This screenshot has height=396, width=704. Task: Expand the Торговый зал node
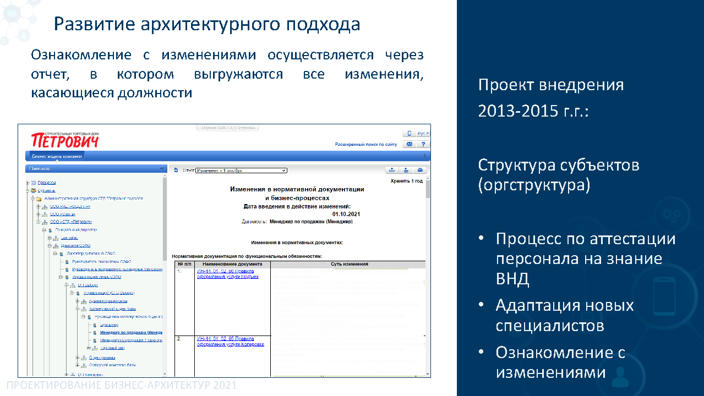pos(89,348)
